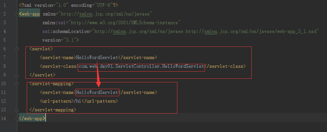Click the fold end marker beside line 13
Screen dimensions: 327x132
click(17, 110)
